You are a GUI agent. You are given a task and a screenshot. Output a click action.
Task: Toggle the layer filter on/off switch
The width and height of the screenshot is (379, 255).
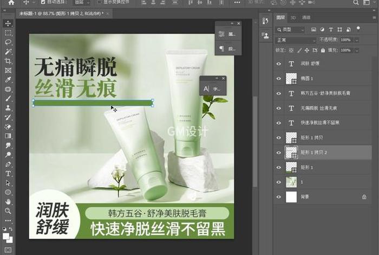[x=358, y=29]
